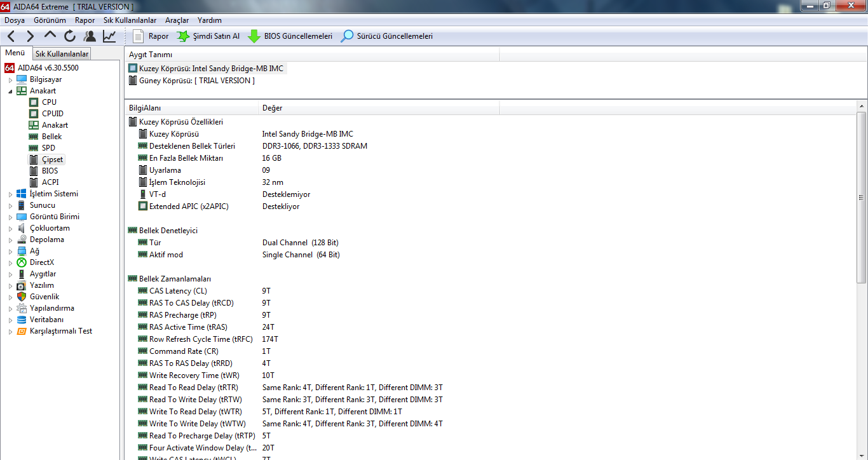Expand the Sunucu tree node
The height and width of the screenshot is (460, 868).
point(10,206)
